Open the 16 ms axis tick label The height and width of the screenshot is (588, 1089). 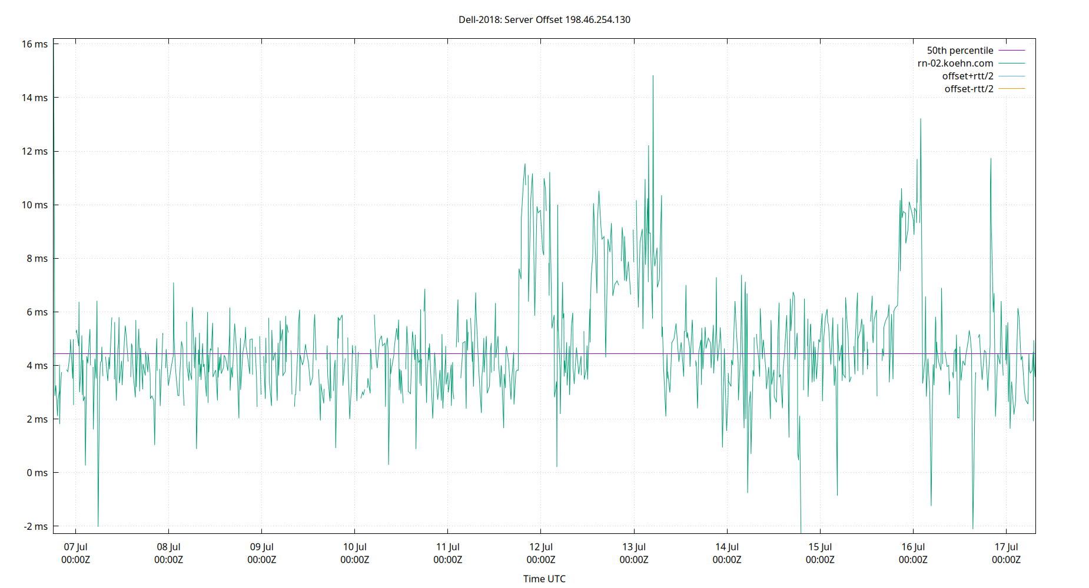35,43
